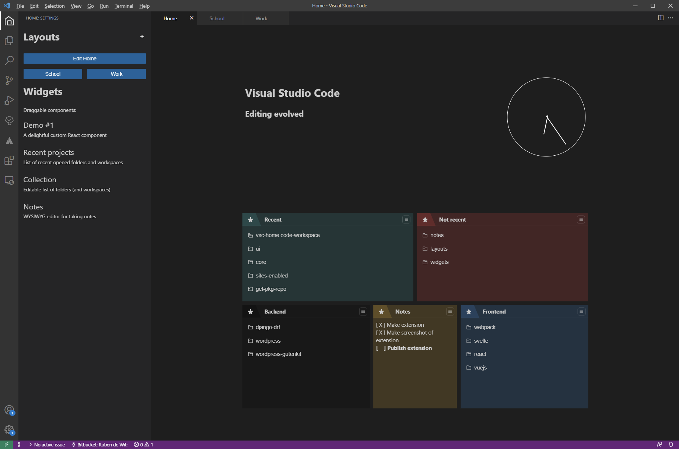The image size is (679, 449).
Task: Click the Work layout button
Action: (116, 74)
